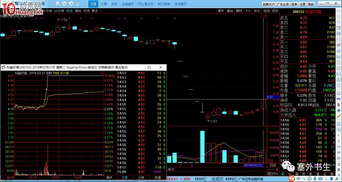Image resolution: width=342 pixels, height=182 pixels.
Task: Switch to the 分笔 tab in popup
Action: click(x=124, y=178)
